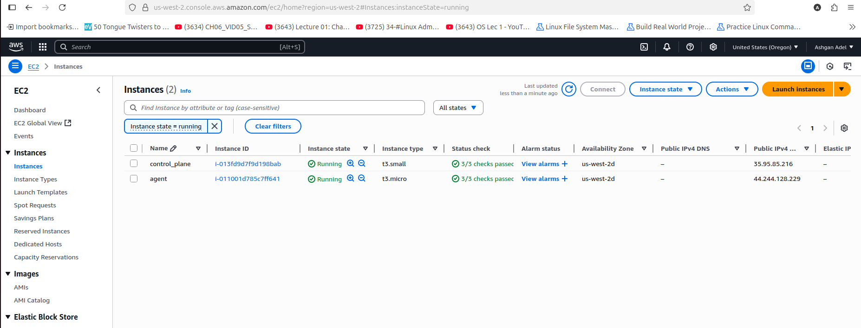Screen dimensions: 861x328
Task: Zoom out filter for control_plane Running state
Action: [x=362, y=163]
